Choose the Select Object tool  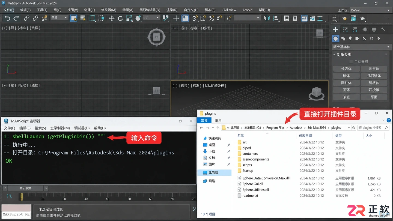tap(74, 18)
